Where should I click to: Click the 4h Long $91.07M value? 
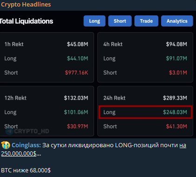(176, 58)
